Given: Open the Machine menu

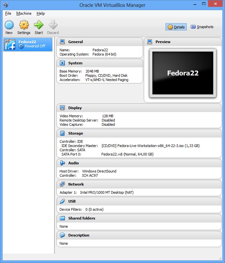Looking at the screenshot, I should click(x=24, y=13).
